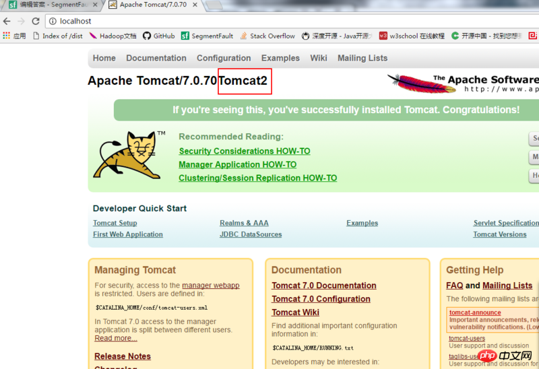Open the Index of /dist bookmark
The width and height of the screenshot is (539, 369).
pyautogui.click(x=58, y=36)
